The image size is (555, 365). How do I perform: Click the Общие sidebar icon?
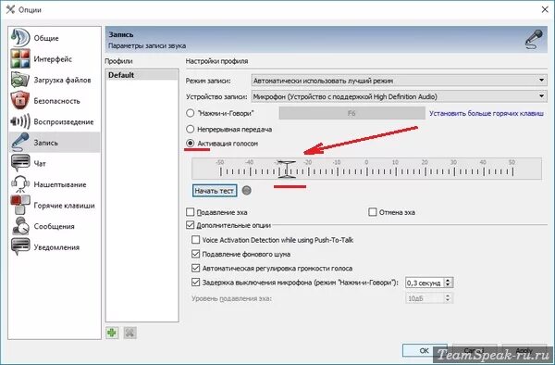tap(20, 38)
